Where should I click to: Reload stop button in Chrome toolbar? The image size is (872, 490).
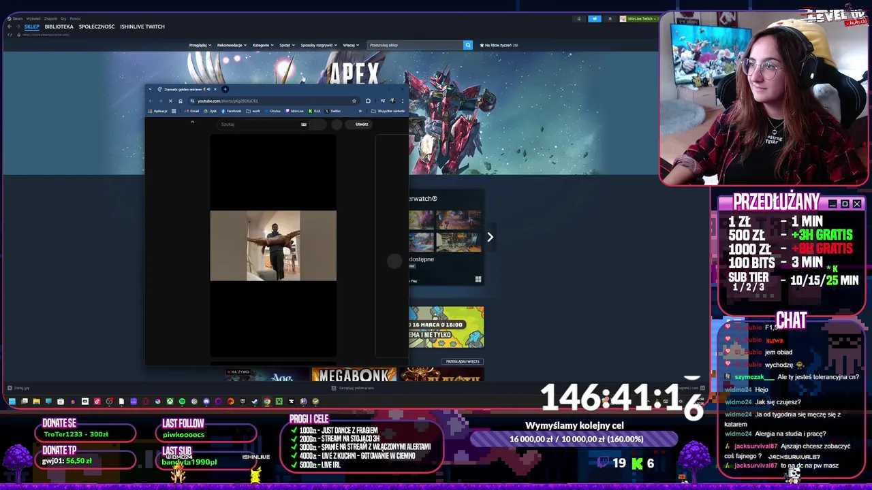[170, 101]
